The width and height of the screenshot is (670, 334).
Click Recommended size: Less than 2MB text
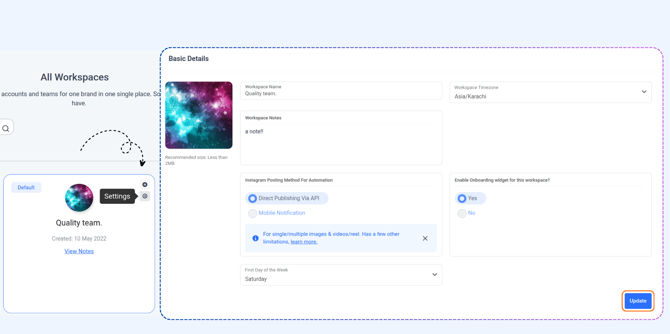coord(196,160)
